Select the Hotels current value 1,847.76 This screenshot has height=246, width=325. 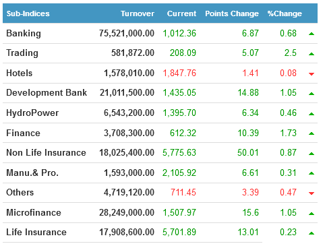click(x=179, y=73)
